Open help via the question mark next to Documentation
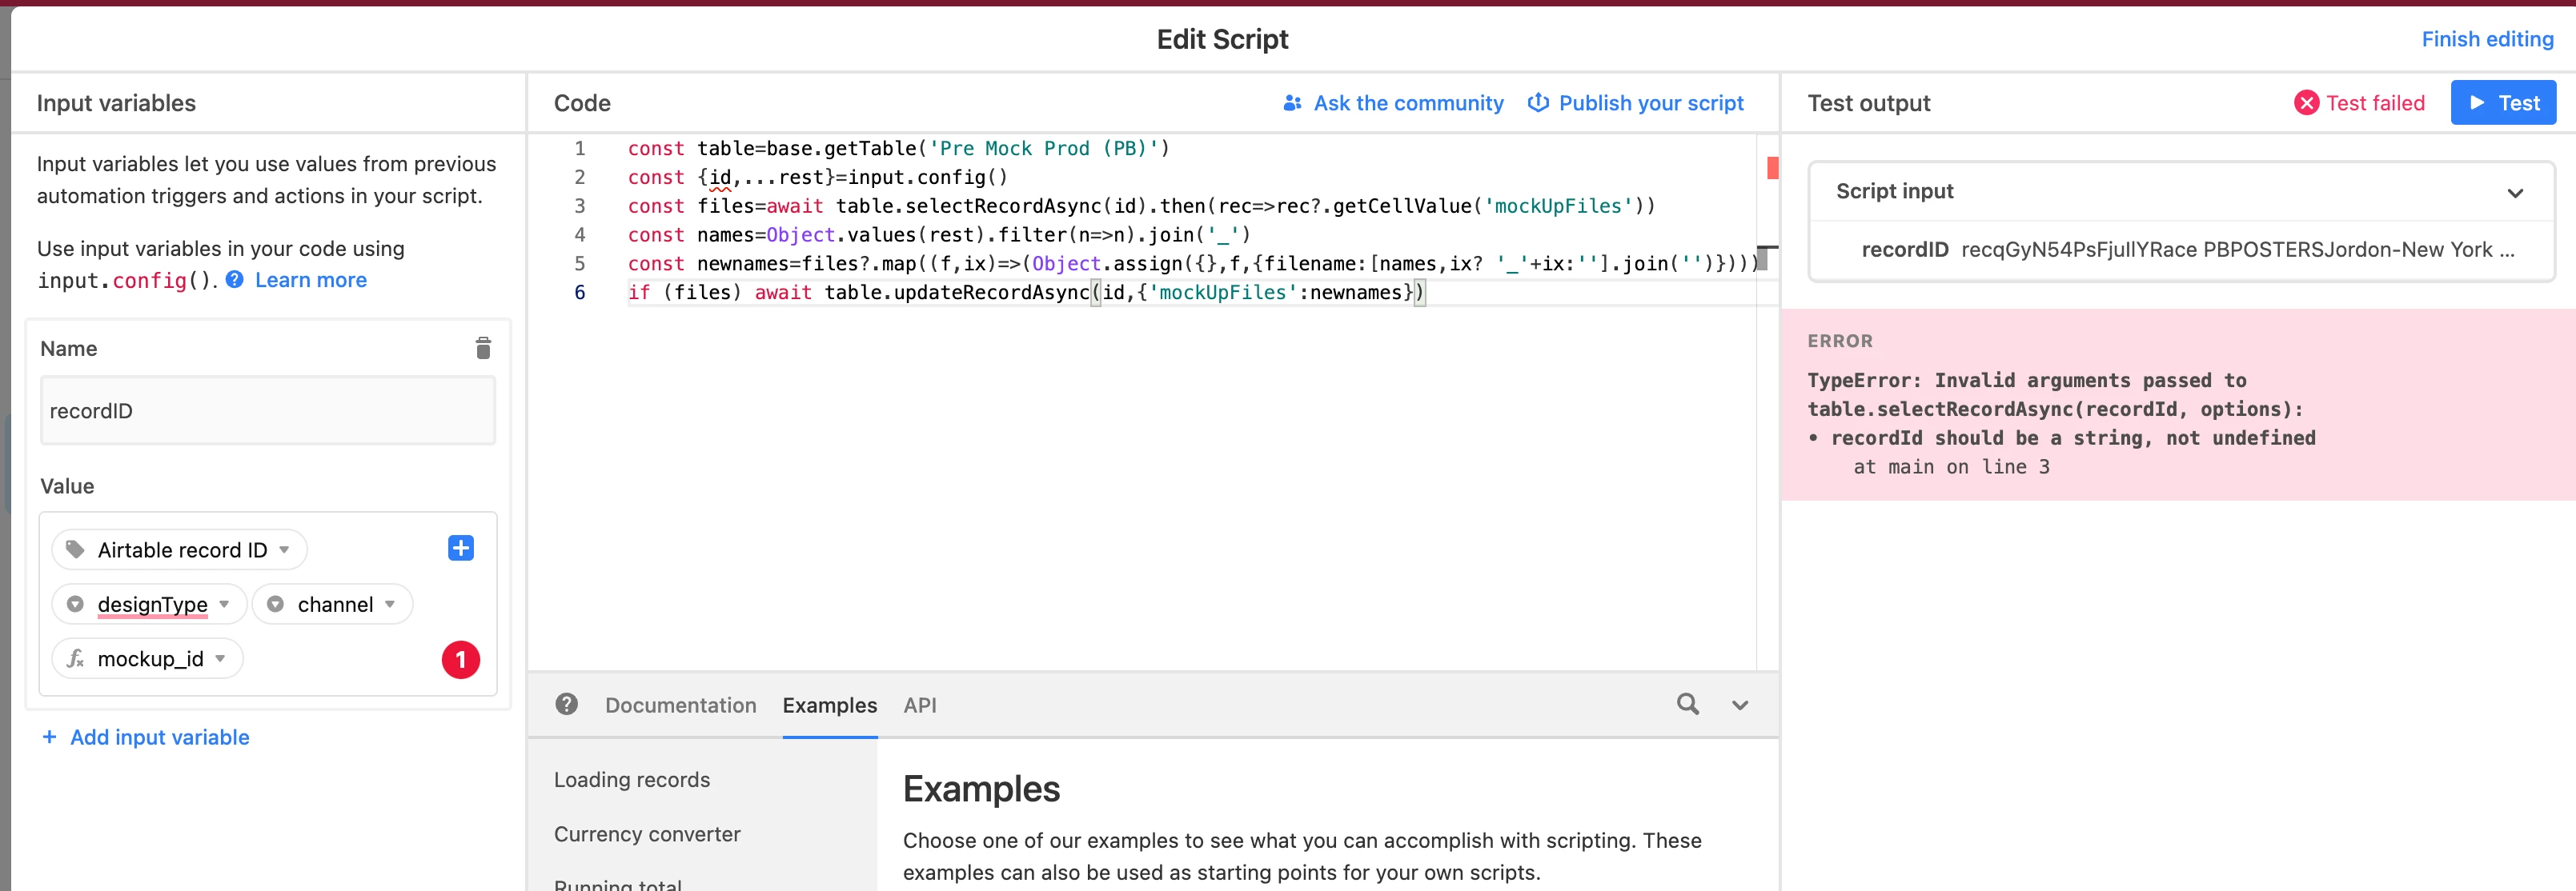The height and width of the screenshot is (891, 2576). (567, 704)
